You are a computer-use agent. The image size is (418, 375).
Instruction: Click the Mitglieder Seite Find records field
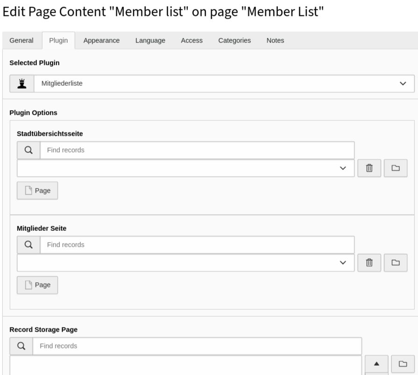197,245
